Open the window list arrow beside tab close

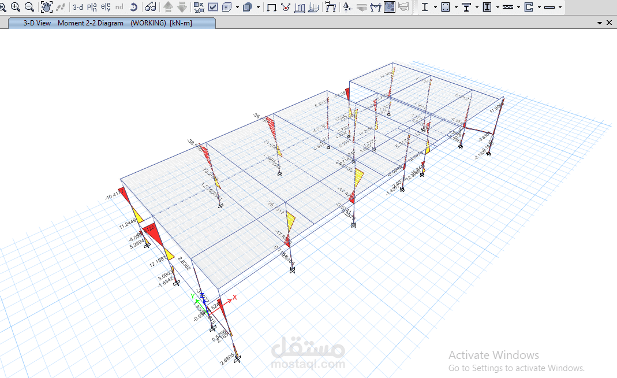pos(600,23)
